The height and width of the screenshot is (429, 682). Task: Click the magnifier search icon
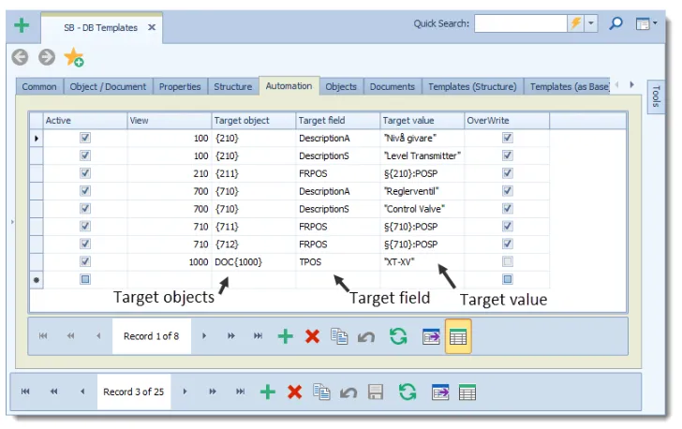pyautogui.click(x=615, y=23)
